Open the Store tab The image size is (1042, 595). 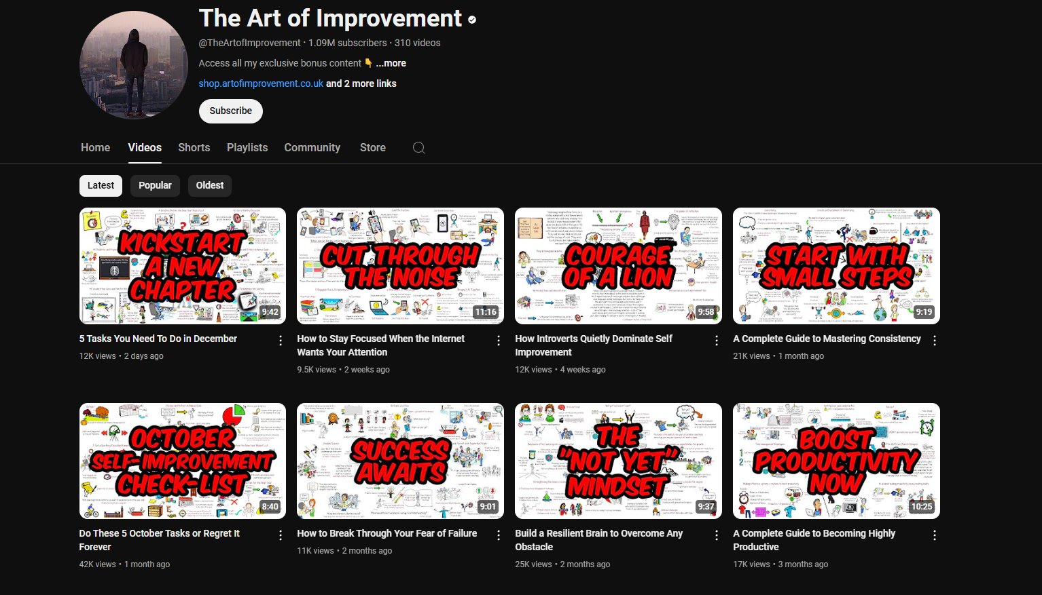[373, 147]
